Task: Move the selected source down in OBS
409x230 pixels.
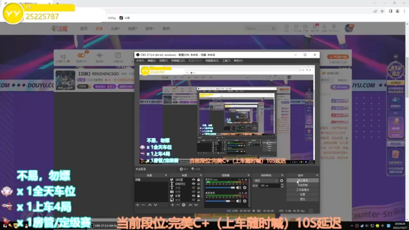Action: [196, 205]
